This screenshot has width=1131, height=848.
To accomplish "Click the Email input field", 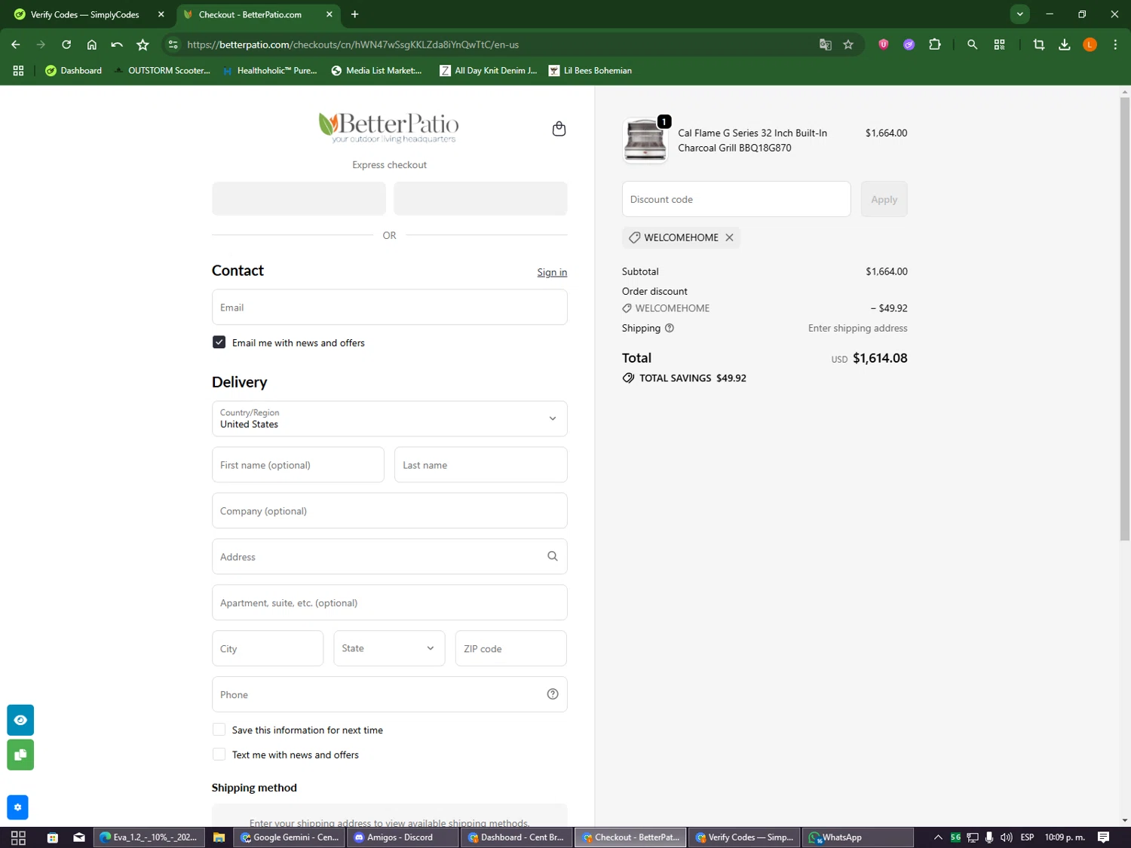I will click(x=389, y=307).
